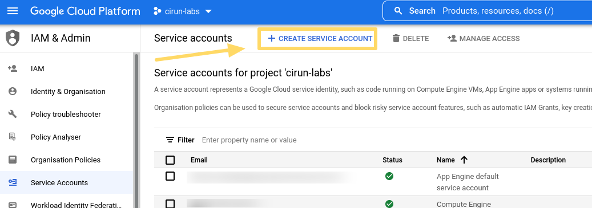592x208 pixels.
Task: Focus the Products, resources, docs search field
Action: tap(498, 11)
